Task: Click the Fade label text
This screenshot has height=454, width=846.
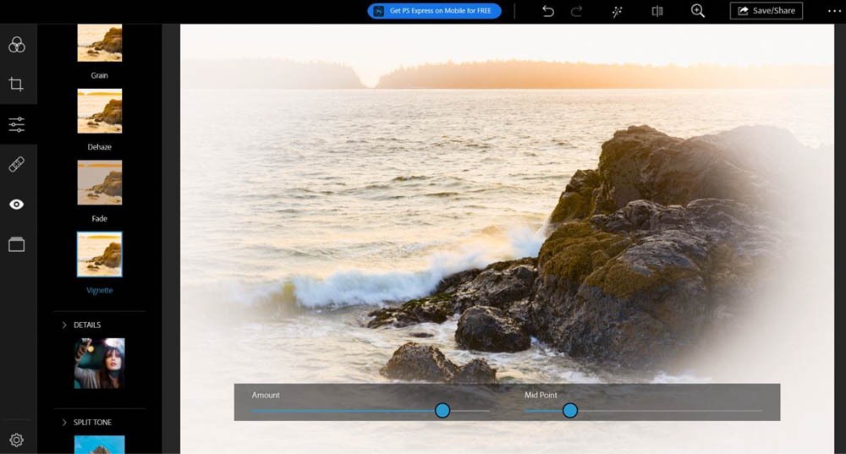Action: [x=100, y=218]
